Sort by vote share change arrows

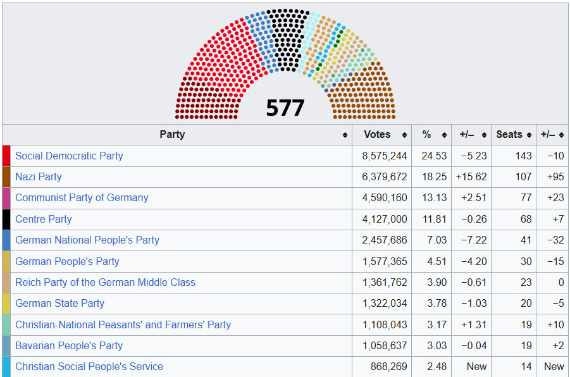click(x=484, y=135)
